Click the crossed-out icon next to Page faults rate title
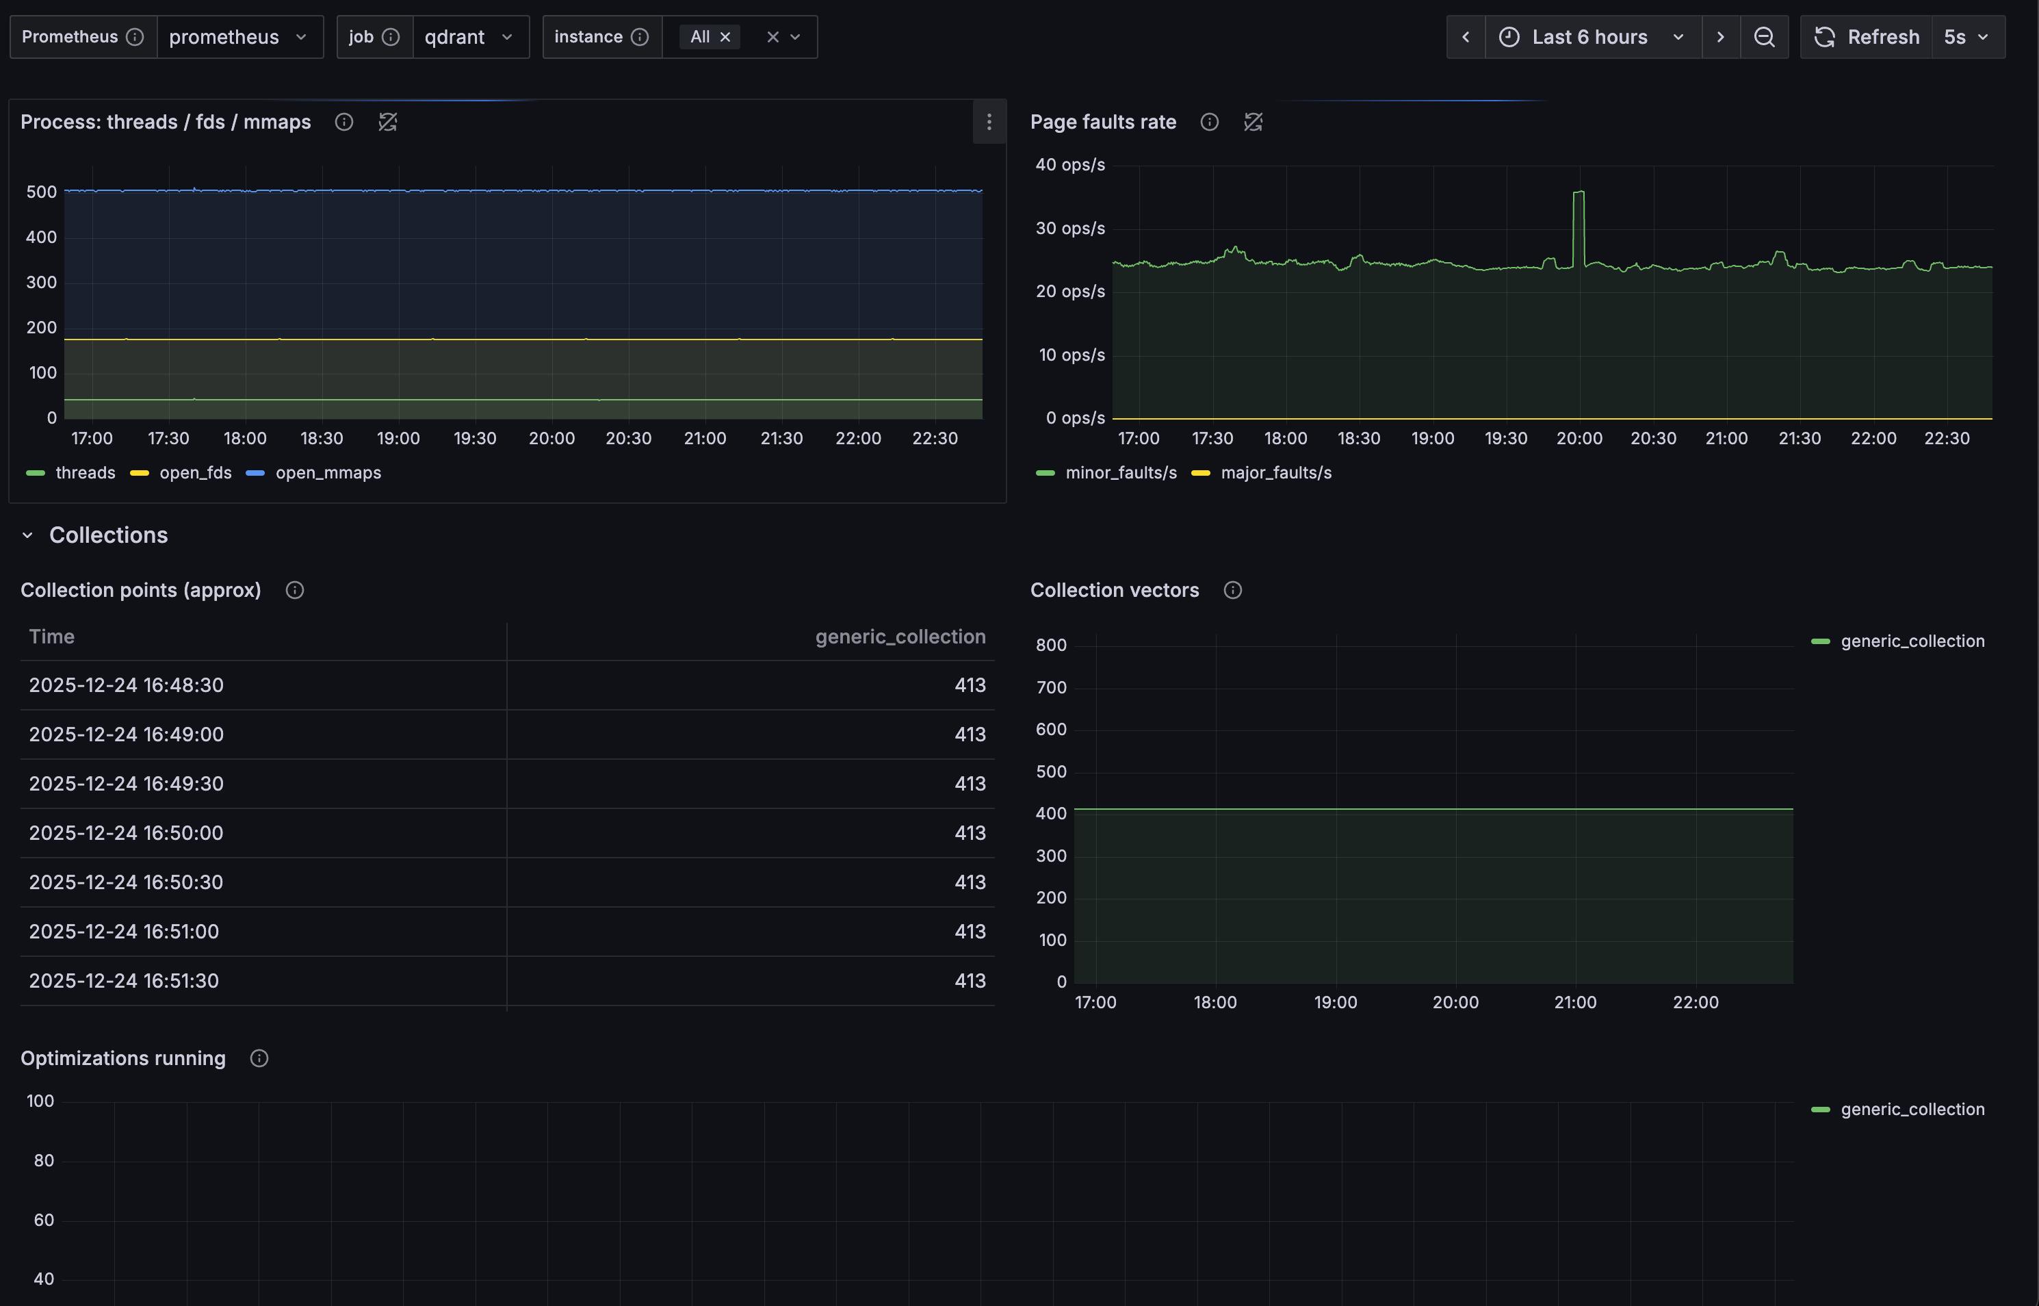The width and height of the screenshot is (2039, 1306). [1253, 122]
